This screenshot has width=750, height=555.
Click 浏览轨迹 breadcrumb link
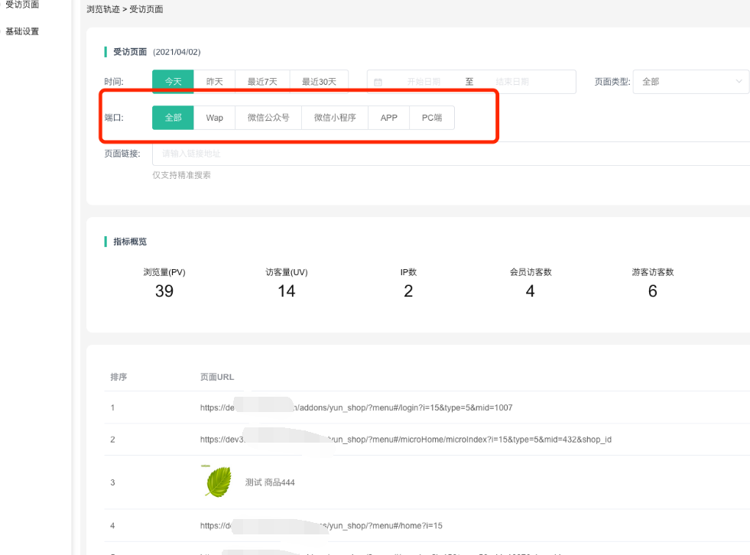[103, 10]
